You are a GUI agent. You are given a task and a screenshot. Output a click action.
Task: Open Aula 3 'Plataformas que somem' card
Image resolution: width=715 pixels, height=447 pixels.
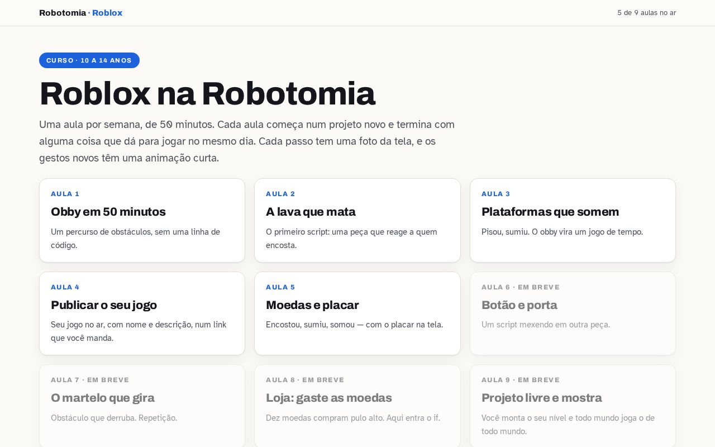573,220
